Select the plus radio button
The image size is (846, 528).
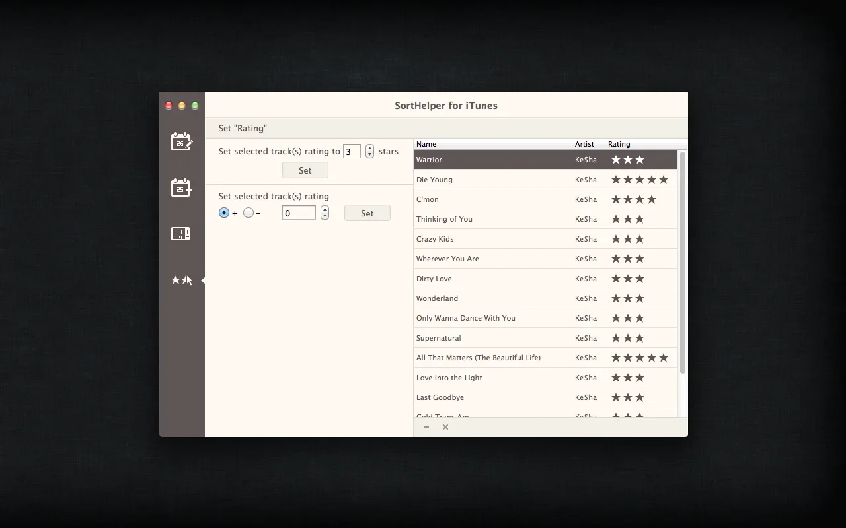click(224, 213)
